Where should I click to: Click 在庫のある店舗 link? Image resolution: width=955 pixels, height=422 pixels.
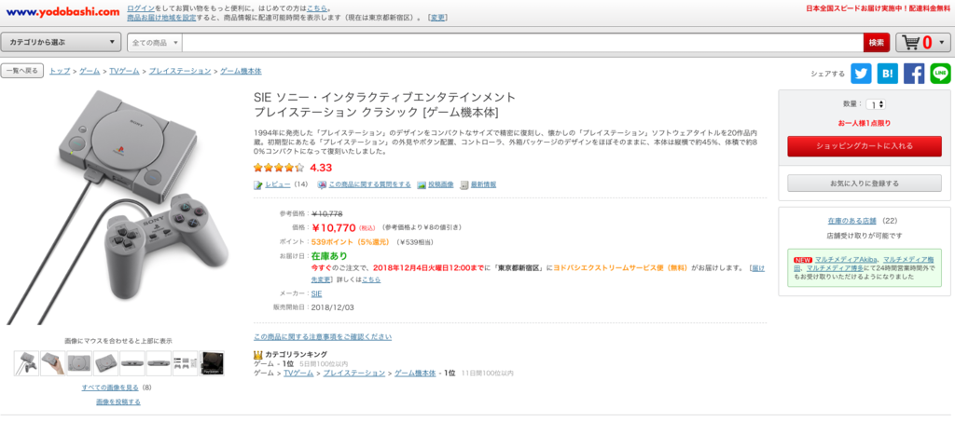point(851,221)
